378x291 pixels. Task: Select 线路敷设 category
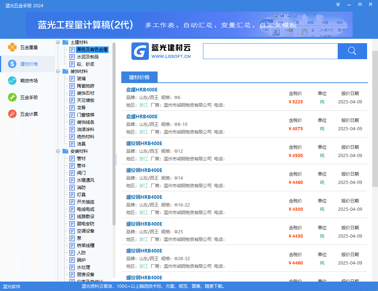click(x=86, y=217)
